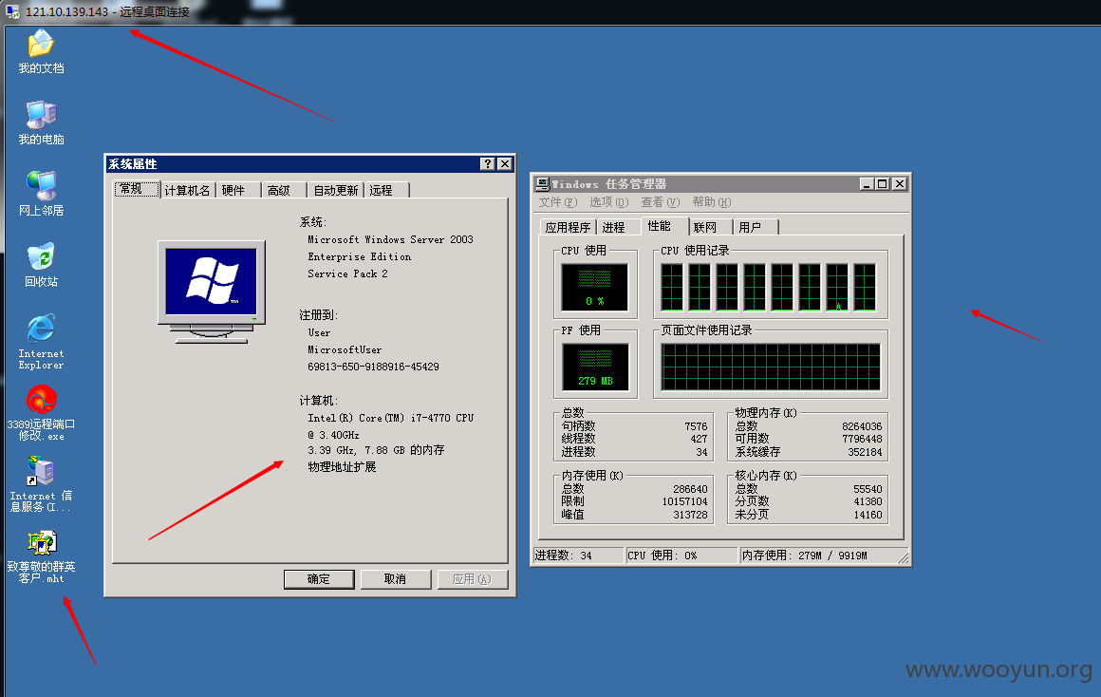
Task: Click the physical memory 总数 value 8264036
Action: coord(862,426)
